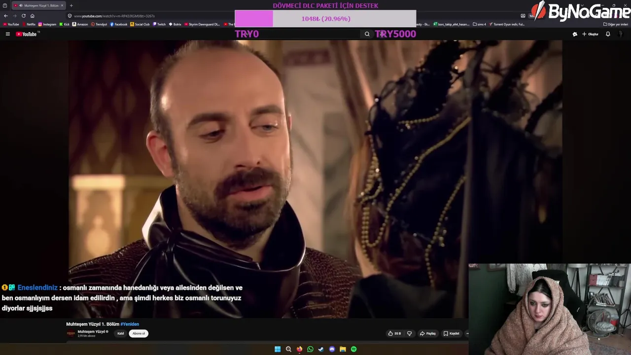Screen dimensions: 631x355
Task: Click the picture-in-picture icon in address bar
Action: (523, 16)
